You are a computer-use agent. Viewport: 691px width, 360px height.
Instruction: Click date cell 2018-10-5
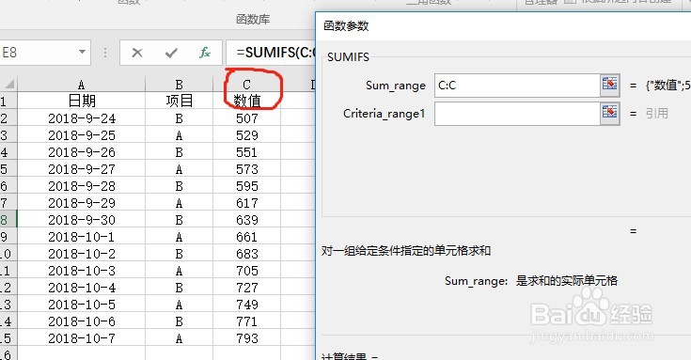pyautogui.click(x=81, y=304)
